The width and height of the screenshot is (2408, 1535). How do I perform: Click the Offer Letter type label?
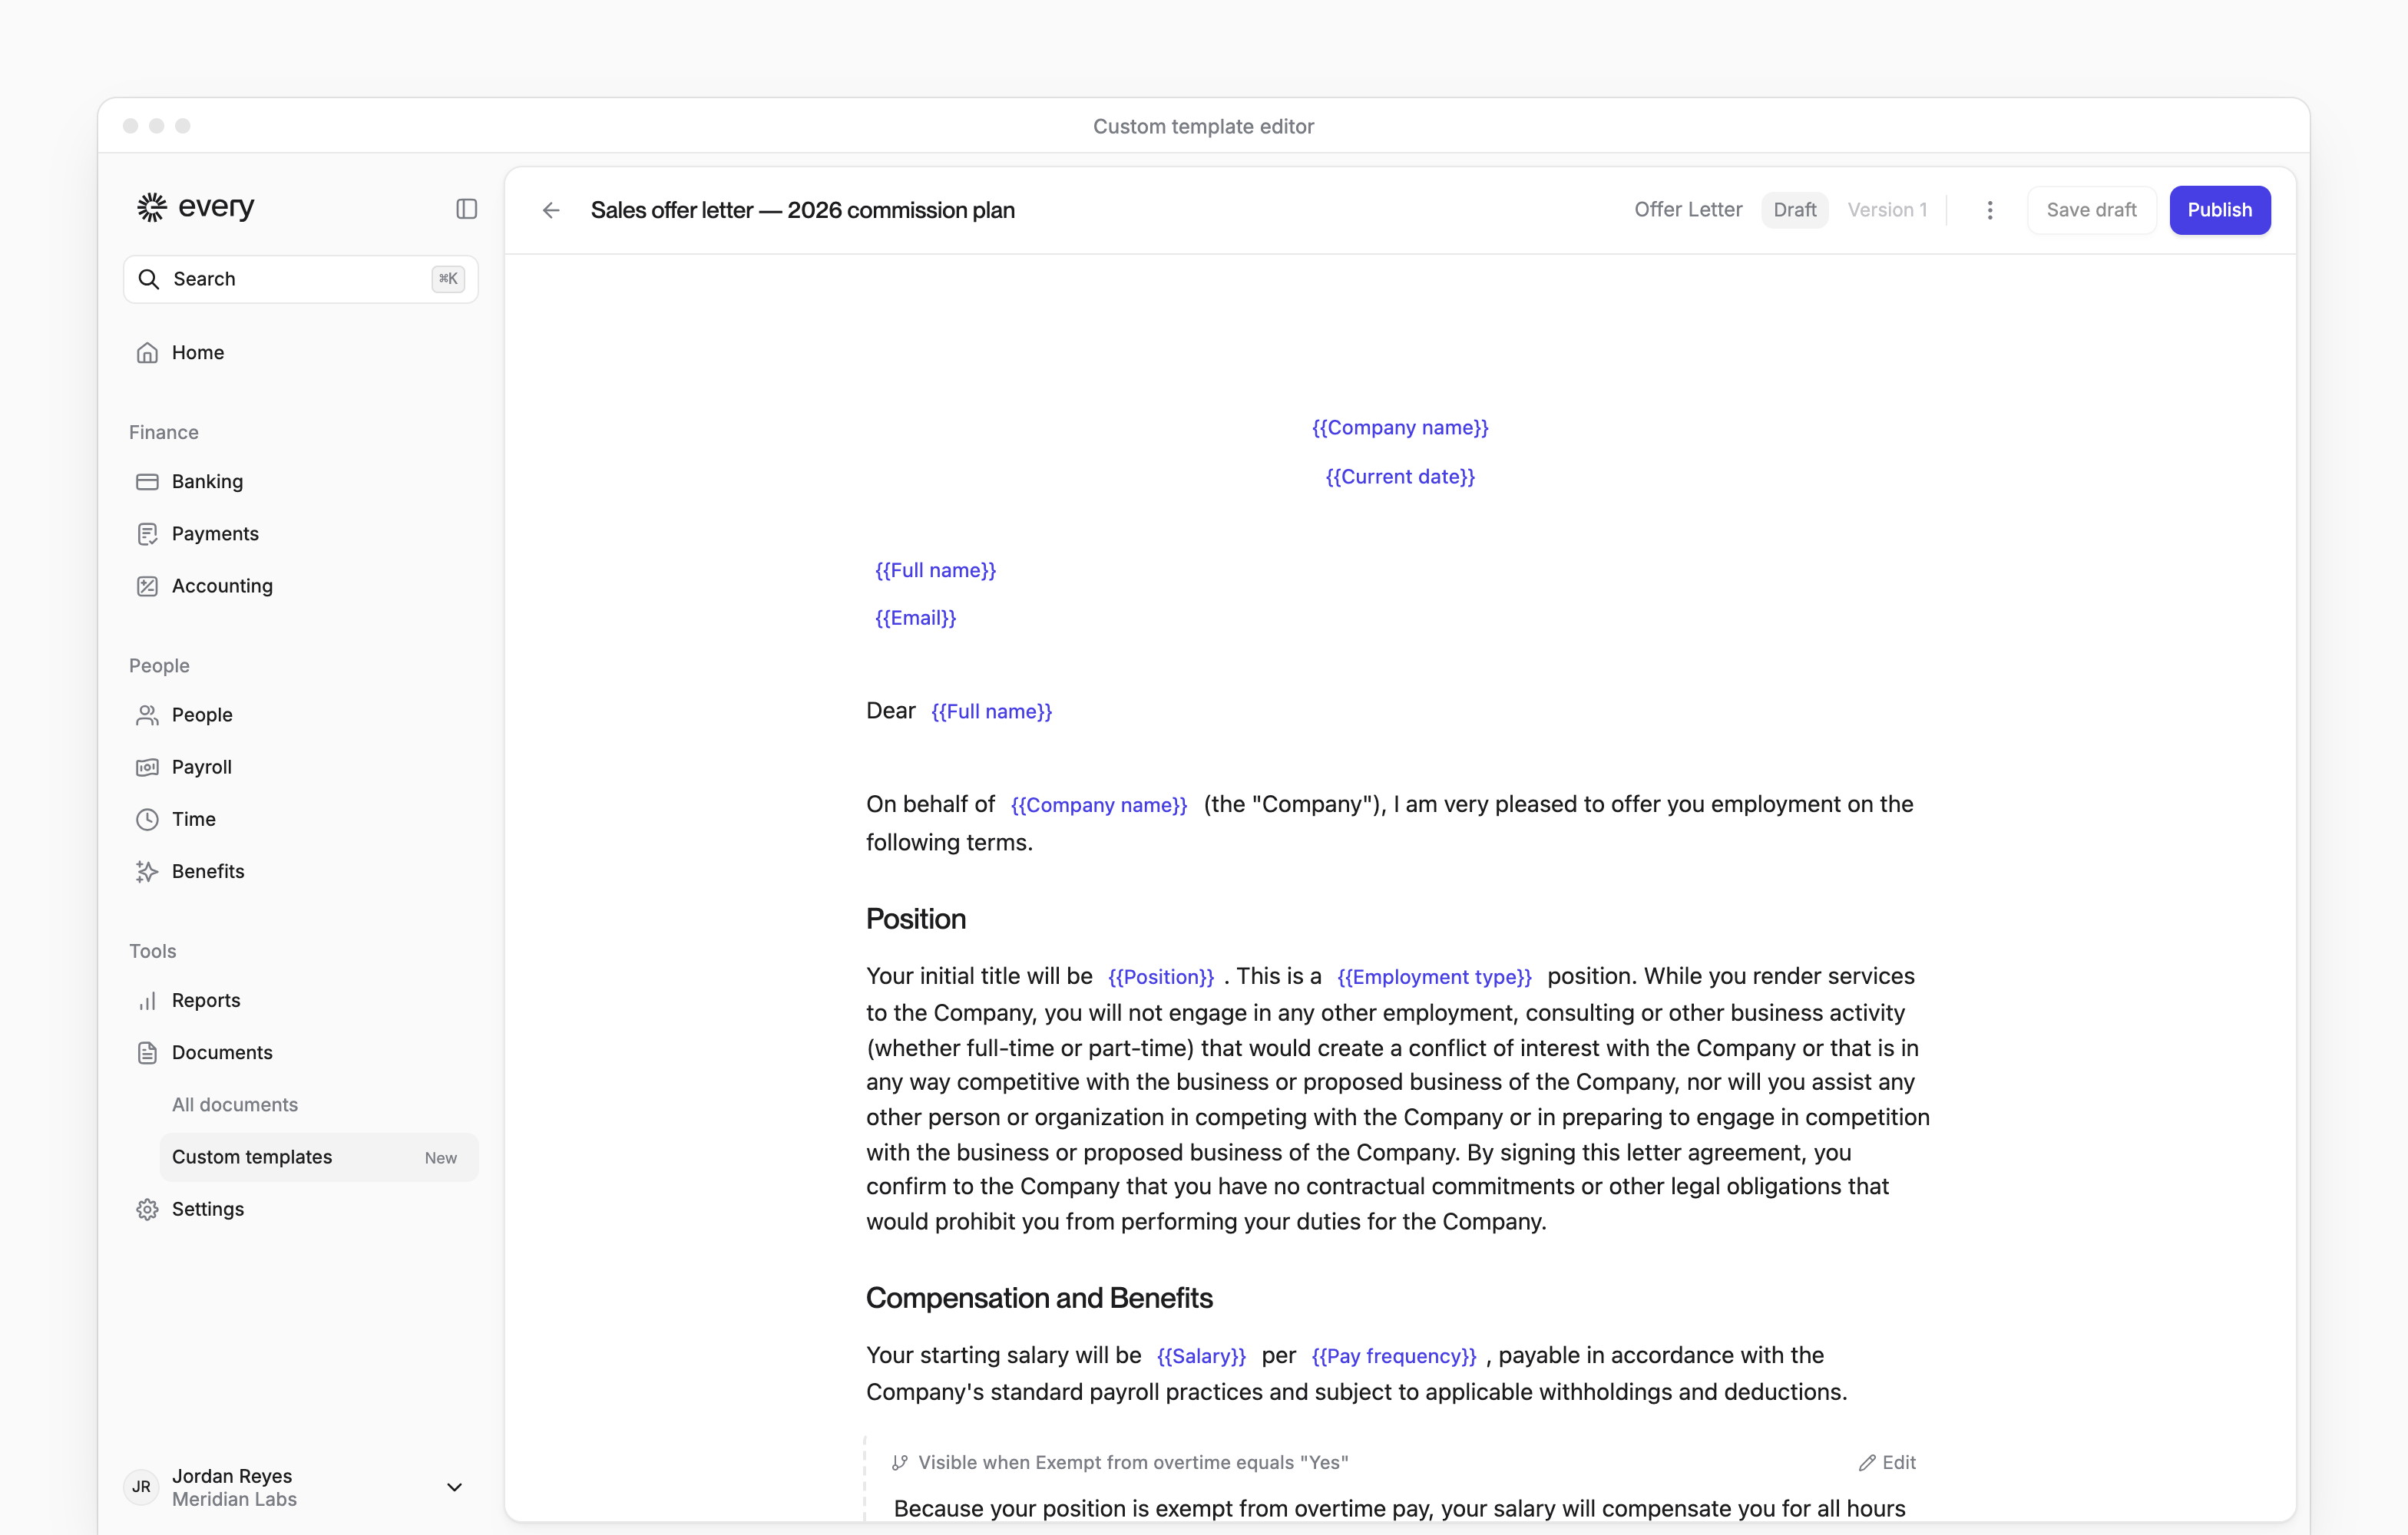pyautogui.click(x=1688, y=210)
